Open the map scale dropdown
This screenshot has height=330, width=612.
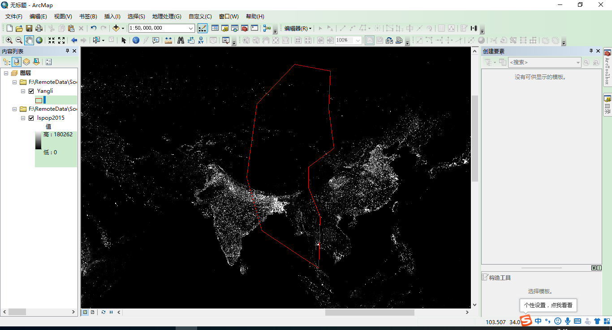[191, 28]
